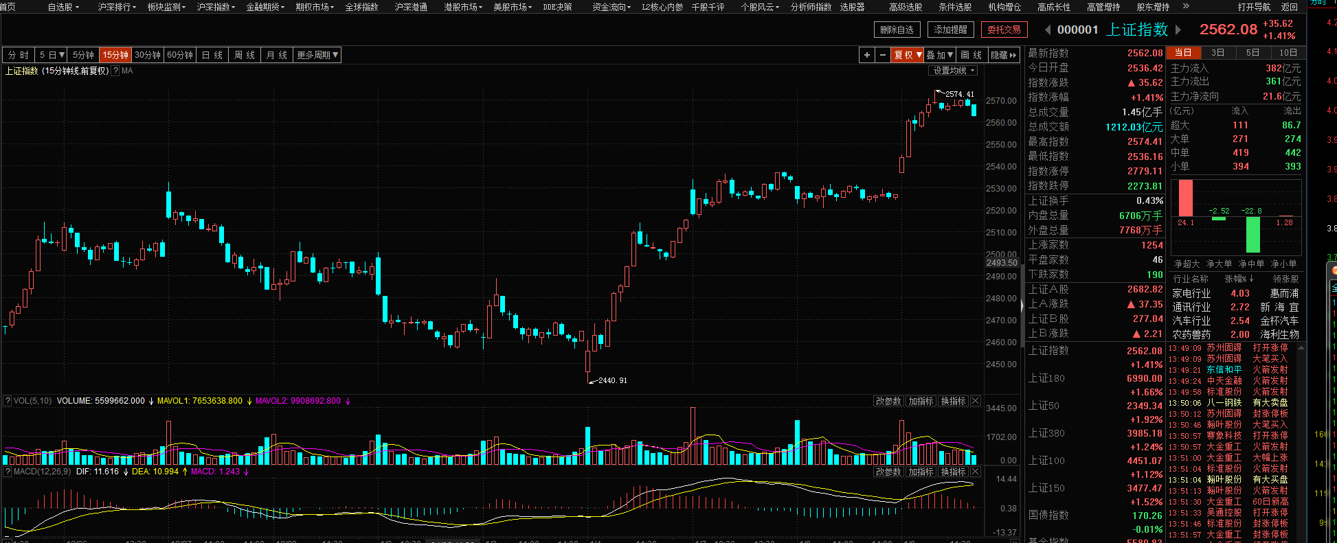Open the 首页 home menu item
The width and height of the screenshot is (1337, 543).
click(8, 7)
